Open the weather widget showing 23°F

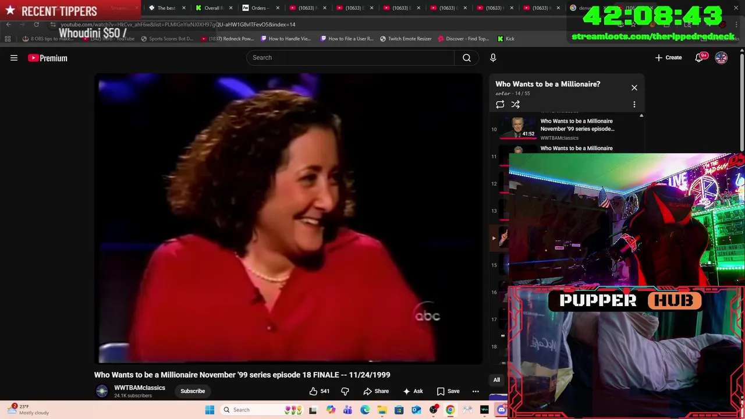(x=28, y=410)
